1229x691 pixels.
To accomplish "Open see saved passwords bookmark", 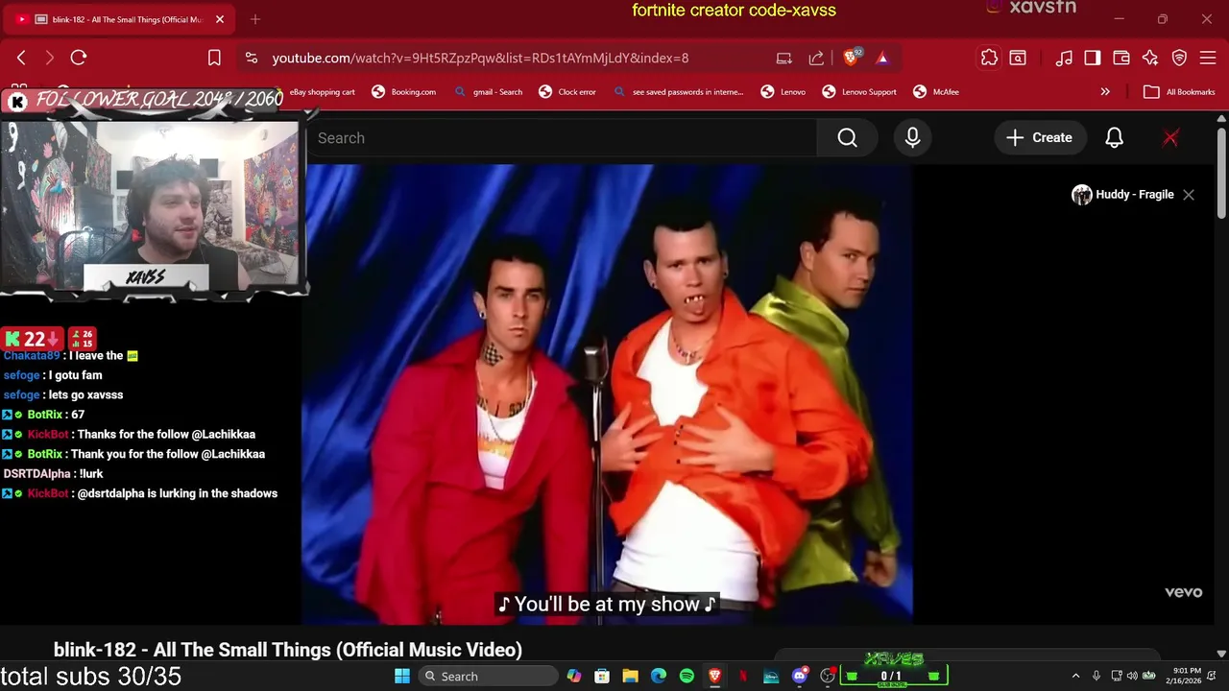I will [679, 92].
